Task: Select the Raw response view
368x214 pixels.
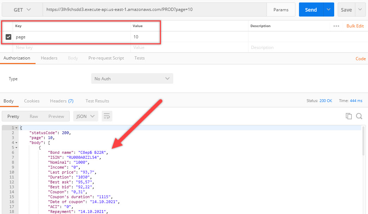Action: tap(34, 116)
